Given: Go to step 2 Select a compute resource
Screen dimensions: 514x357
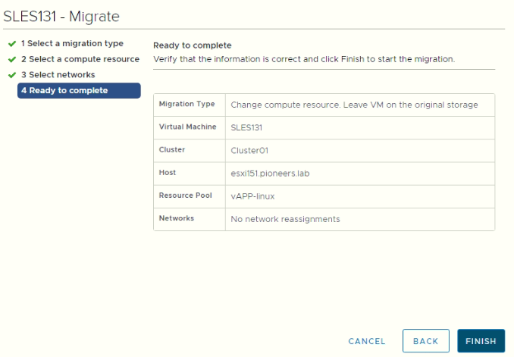Looking at the screenshot, I should pos(80,59).
